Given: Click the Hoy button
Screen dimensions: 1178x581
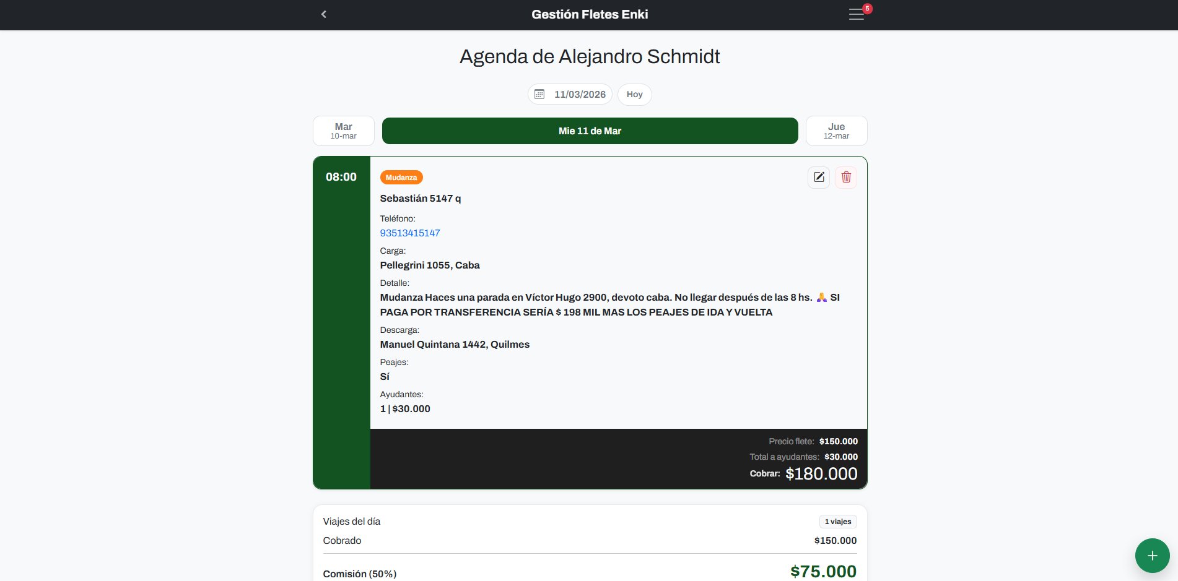Looking at the screenshot, I should [x=634, y=94].
